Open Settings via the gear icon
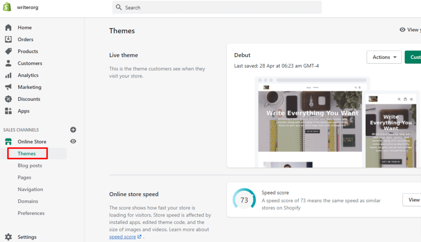The height and width of the screenshot is (242, 421). click(x=8, y=237)
